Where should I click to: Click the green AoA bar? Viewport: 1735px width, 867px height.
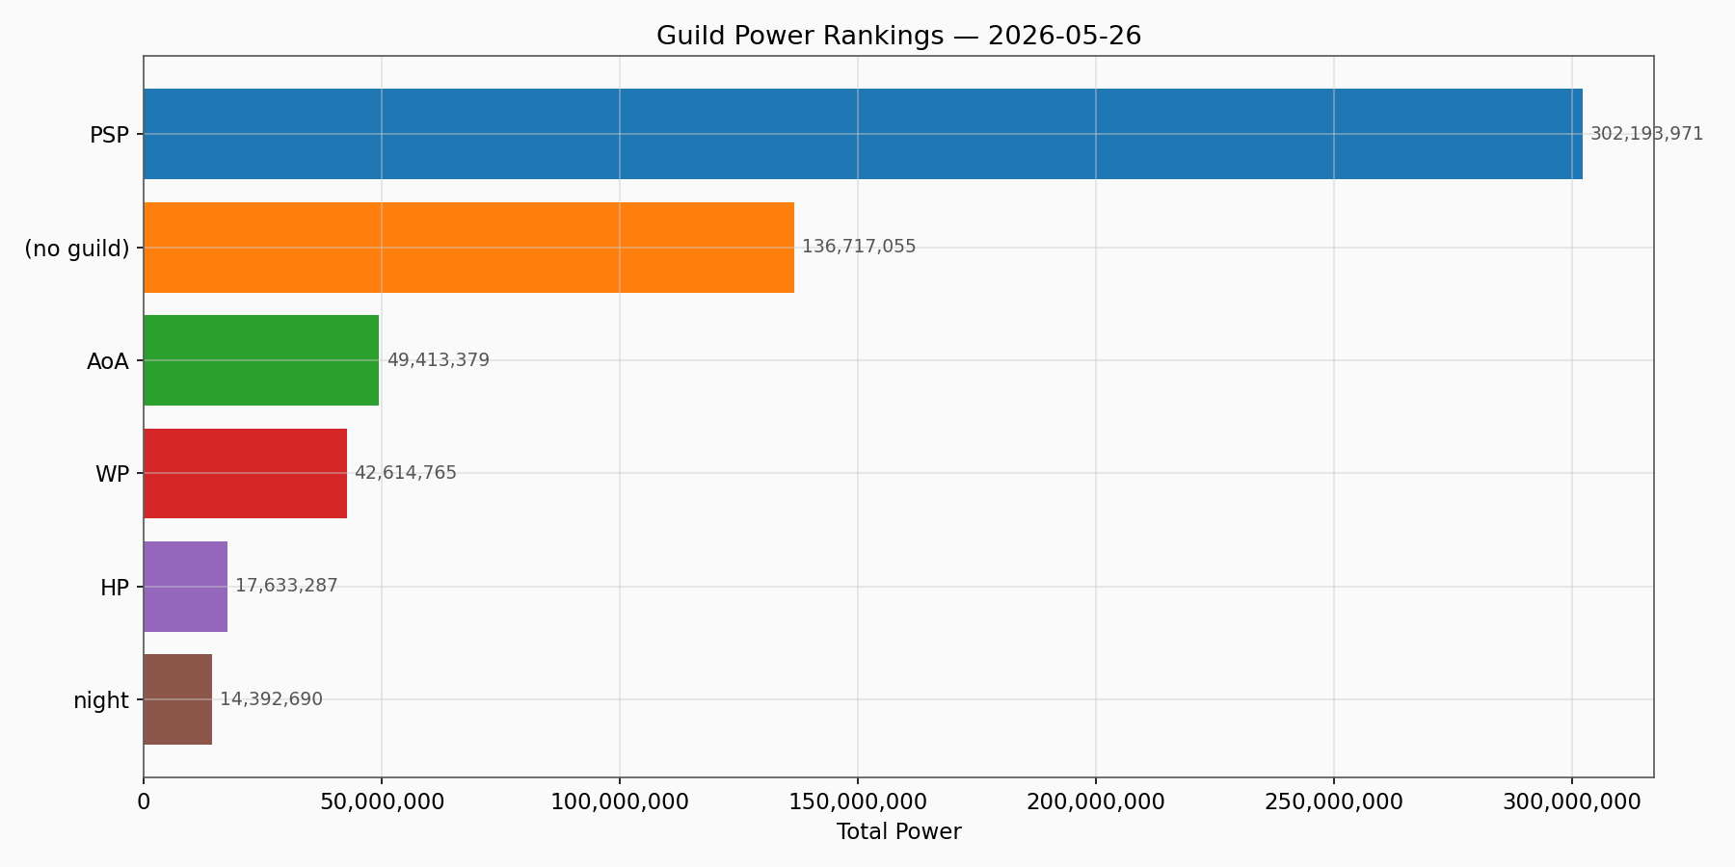(261, 360)
